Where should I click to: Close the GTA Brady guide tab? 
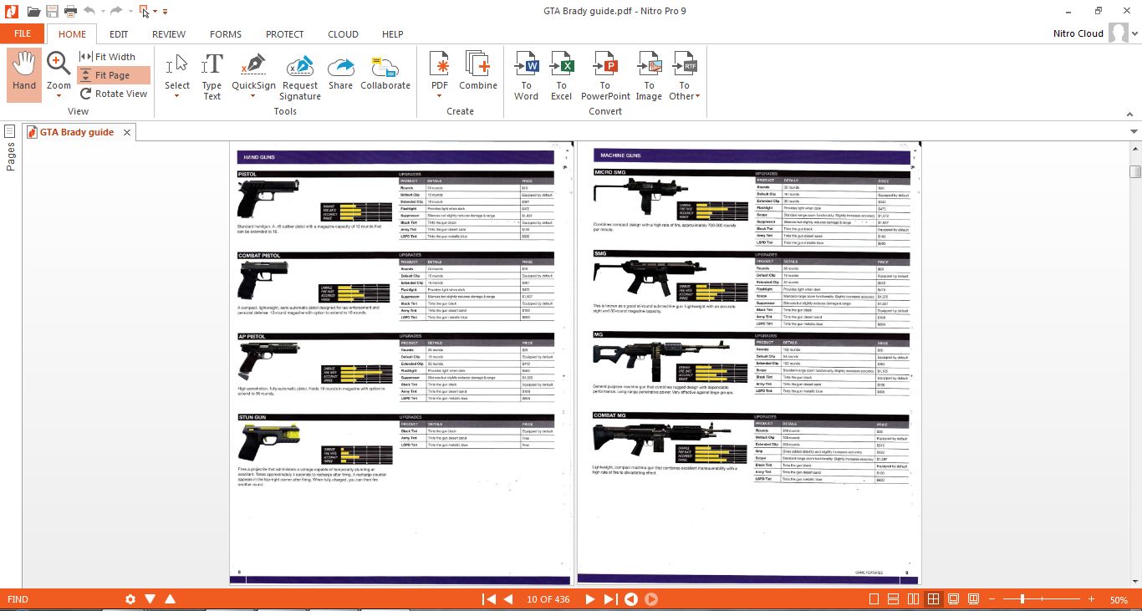coord(127,132)
